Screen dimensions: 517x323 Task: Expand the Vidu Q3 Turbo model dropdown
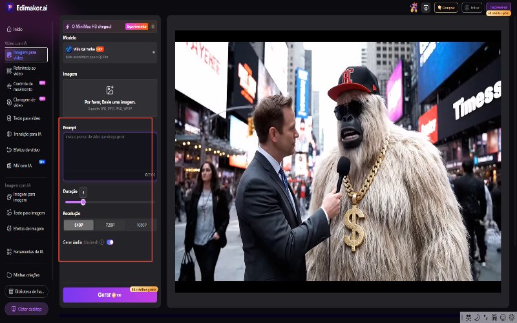tap(110, 52)
